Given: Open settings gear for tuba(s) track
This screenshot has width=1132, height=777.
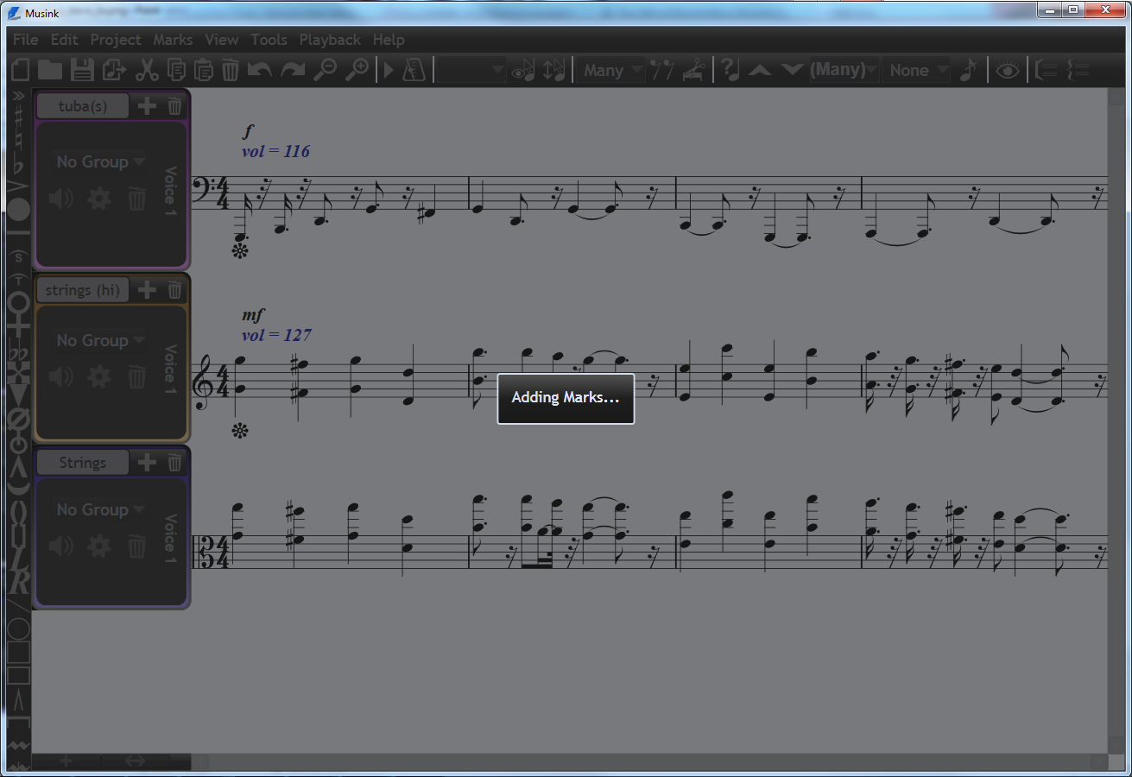Looking at the screenshot, I should (98, 199).
